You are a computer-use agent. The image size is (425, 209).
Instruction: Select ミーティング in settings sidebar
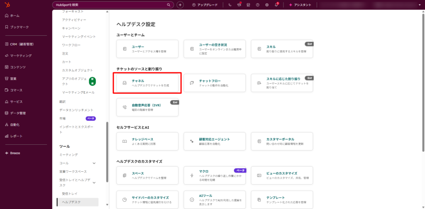click(x=68, y=155)
